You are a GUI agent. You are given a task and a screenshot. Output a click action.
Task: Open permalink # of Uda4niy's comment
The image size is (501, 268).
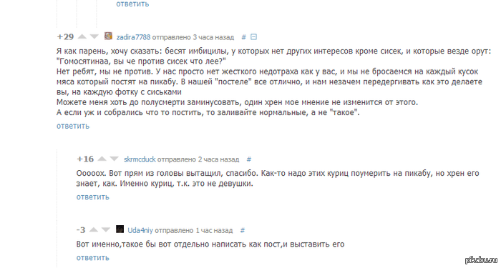coord(243,230)
